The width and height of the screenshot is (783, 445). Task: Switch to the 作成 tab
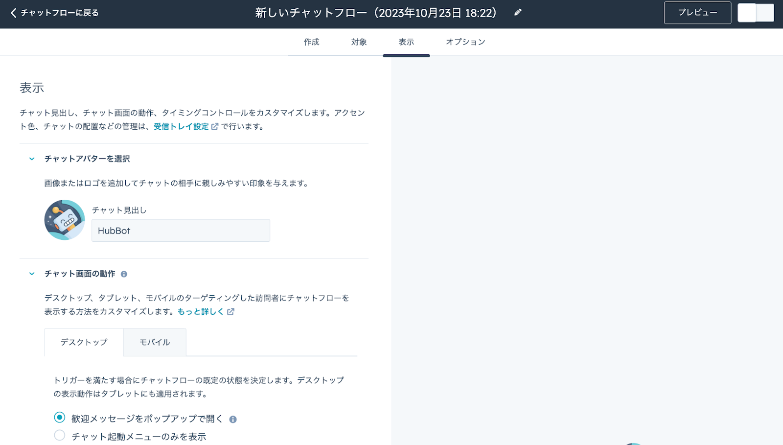point(311,42)
